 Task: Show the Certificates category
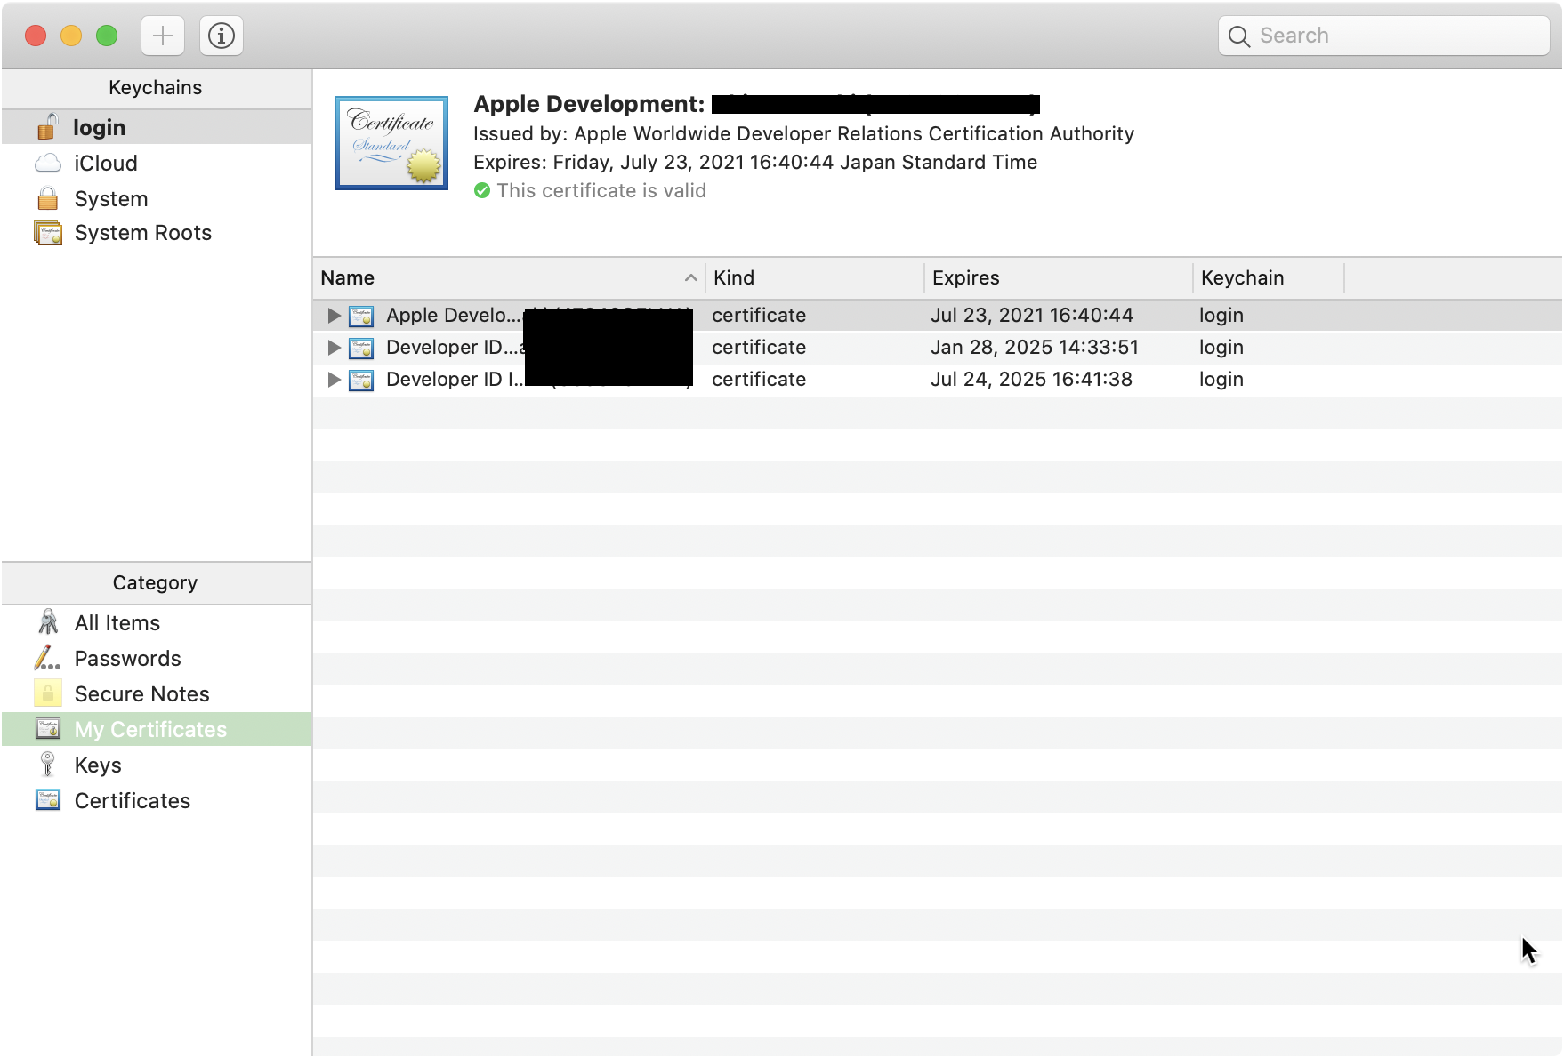pos(157,800)
